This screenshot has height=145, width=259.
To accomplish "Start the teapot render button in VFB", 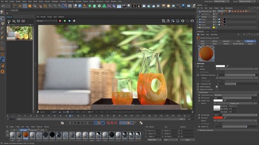I will coord(192,21).
